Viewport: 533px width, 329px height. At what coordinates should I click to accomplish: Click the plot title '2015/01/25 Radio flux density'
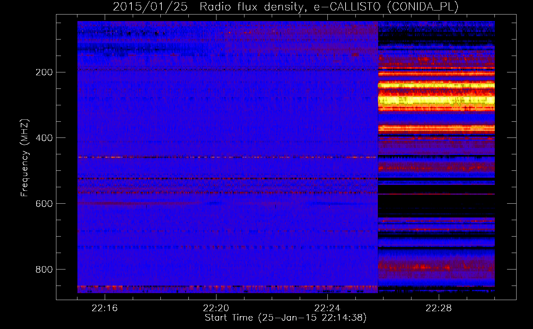(208, 7)
